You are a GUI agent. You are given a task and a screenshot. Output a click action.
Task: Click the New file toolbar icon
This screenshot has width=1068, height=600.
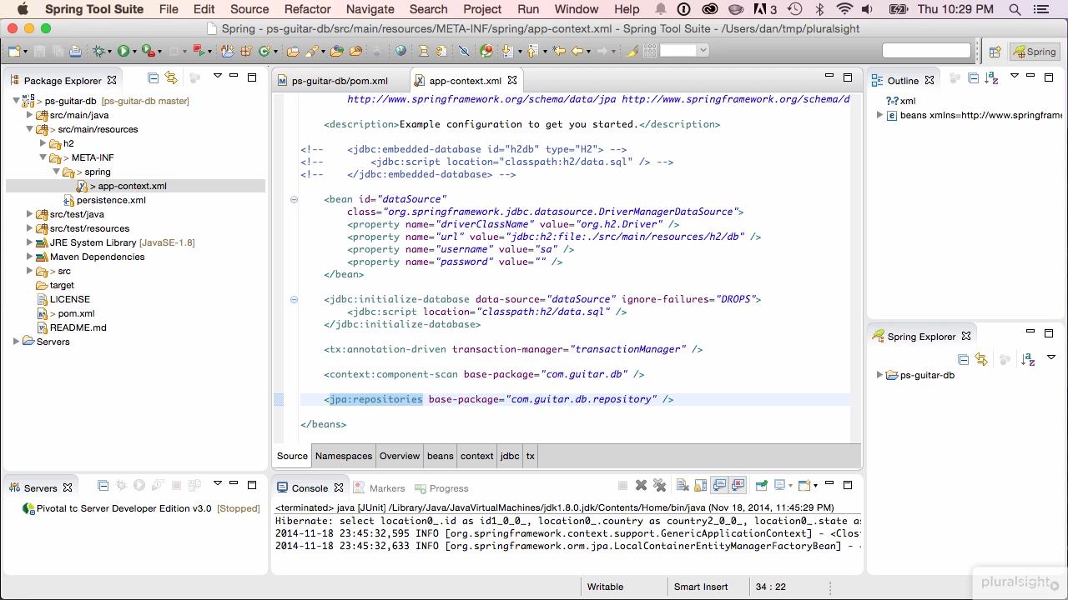[14, 51]
